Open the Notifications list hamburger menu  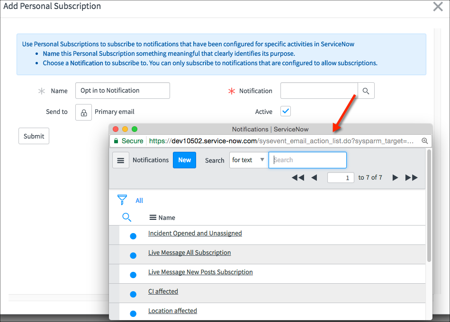(x=120, y=160)
